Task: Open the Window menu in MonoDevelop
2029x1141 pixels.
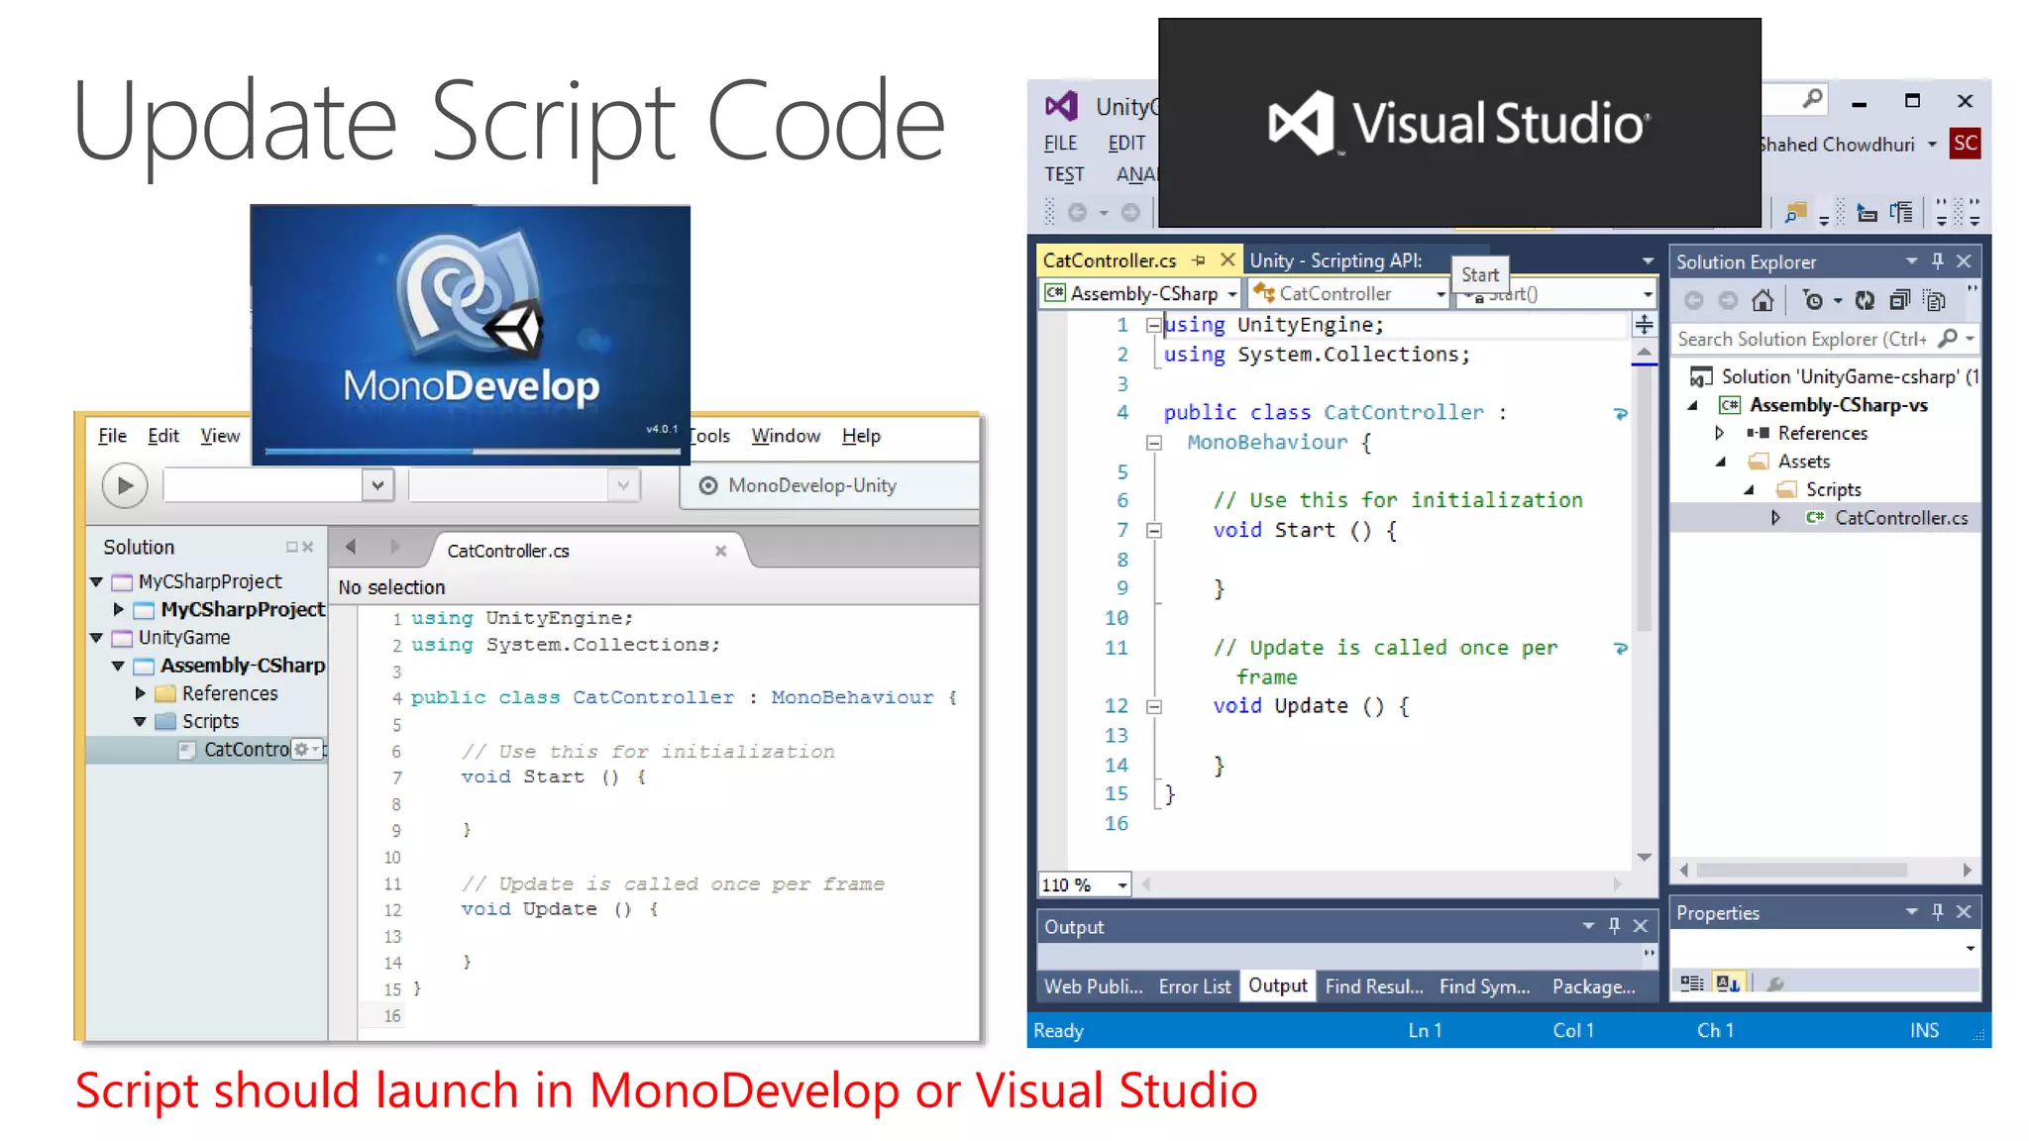Action: tap(786, 436)
